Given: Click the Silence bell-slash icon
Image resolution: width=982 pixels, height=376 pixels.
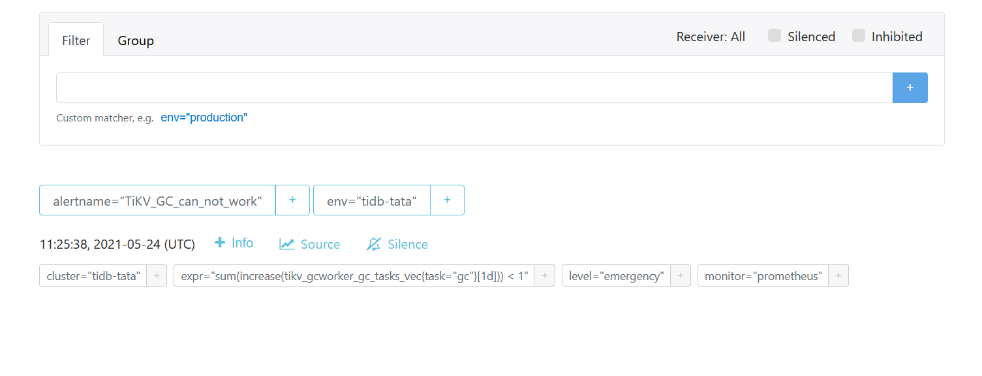Looking at the screenshot, I should click(374, 244).
